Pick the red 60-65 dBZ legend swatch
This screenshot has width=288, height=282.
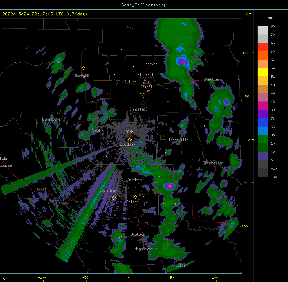[263, 47]
